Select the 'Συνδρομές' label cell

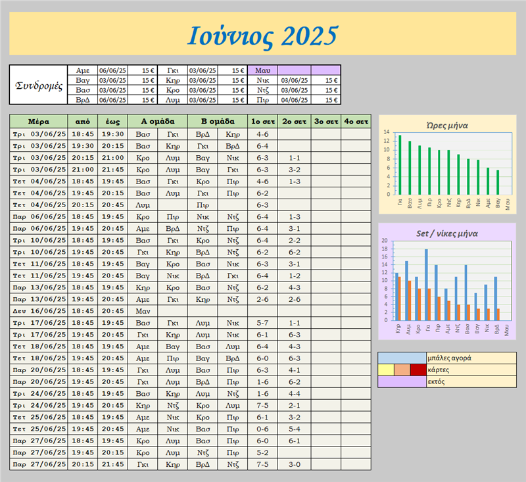38,85
